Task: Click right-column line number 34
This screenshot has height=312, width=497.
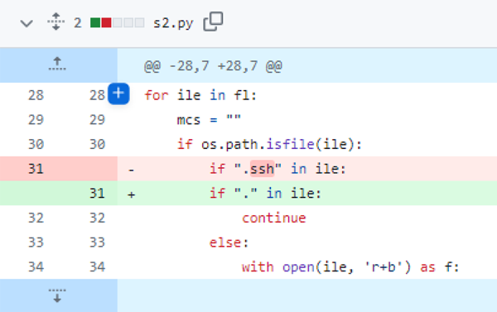Action: (97, 266)
